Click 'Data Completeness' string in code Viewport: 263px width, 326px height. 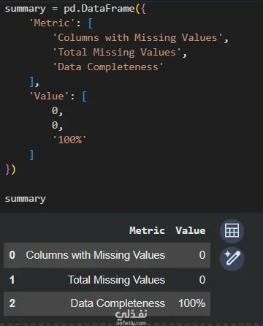click(108, 67)
